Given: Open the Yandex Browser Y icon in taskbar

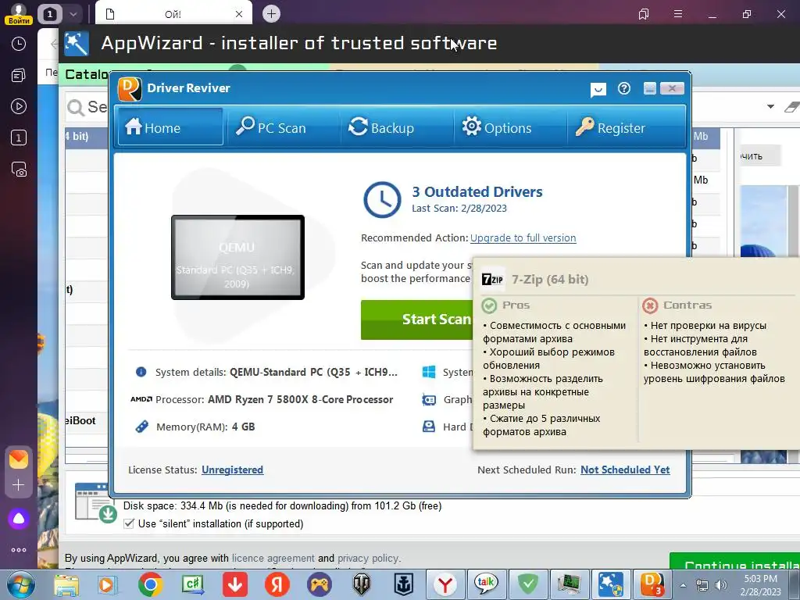Looking at the screenshot, I should [x=445, y=584].
